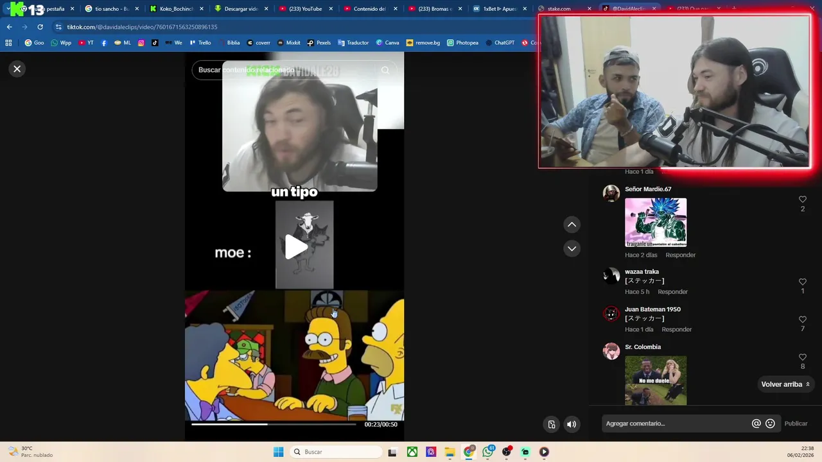Reply to Señor Mardie.67's comment
The width and height of the screenshot is (822, 462).
pyautogui.click(x=680, y=255)
